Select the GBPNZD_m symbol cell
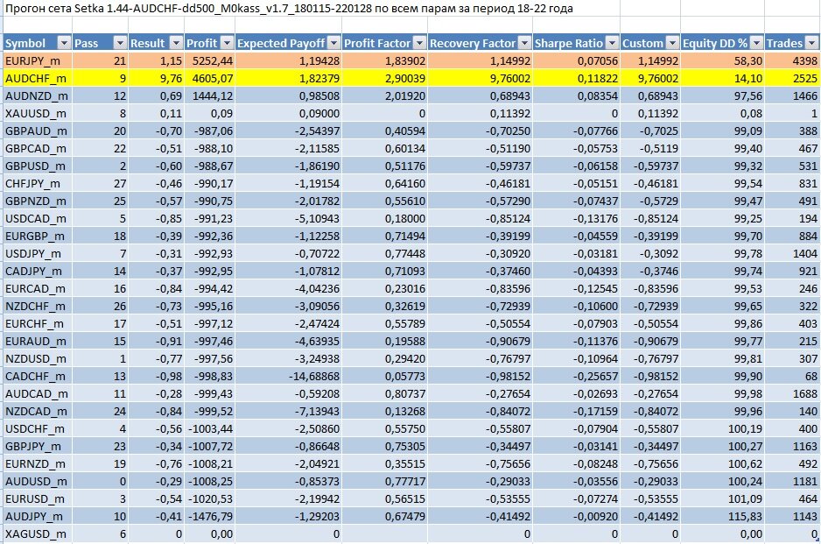The image size is (821, 544). 38,201
